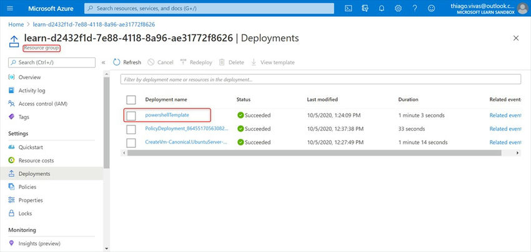Open the notifications bell

(382, 8)
